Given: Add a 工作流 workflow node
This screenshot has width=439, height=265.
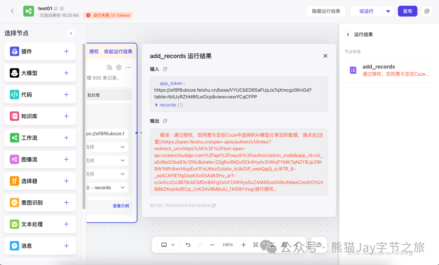Looking at the screenshot, I should point(66,138).
